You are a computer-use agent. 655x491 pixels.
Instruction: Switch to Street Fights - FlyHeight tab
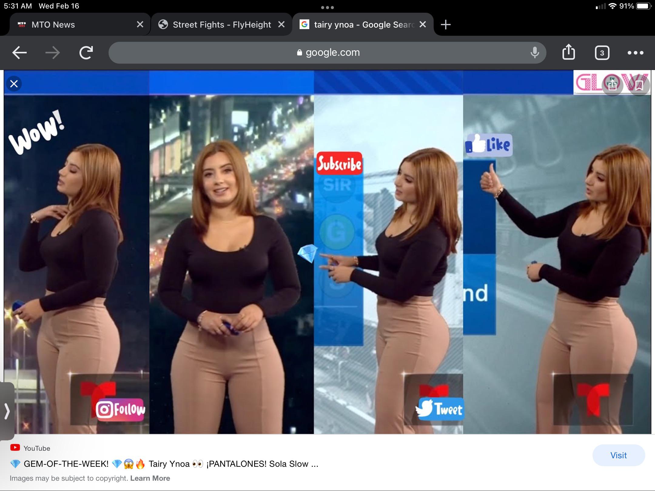pos(221,25)
